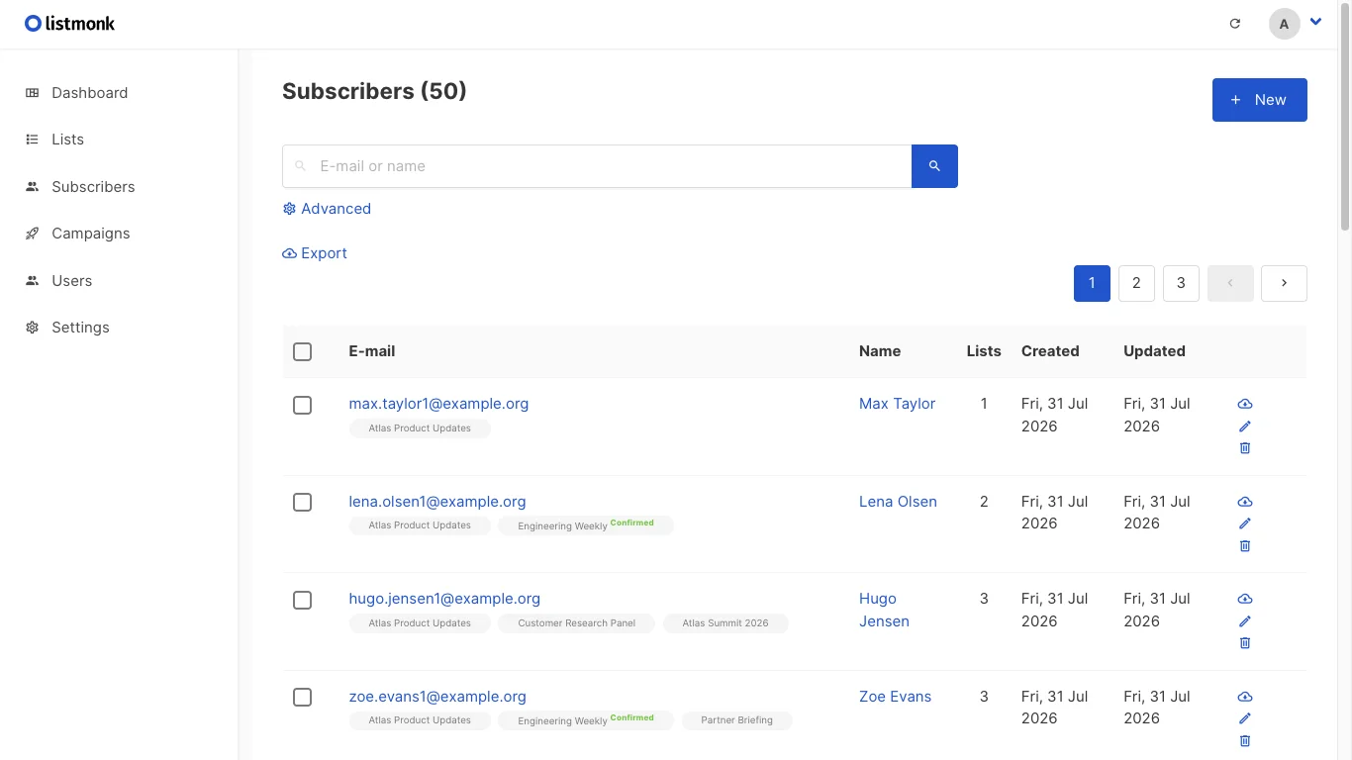Image resolution: width=1352 pixels, height=760 pixels.
Task: Focus the E-mail or name search field
Action: 597,166
